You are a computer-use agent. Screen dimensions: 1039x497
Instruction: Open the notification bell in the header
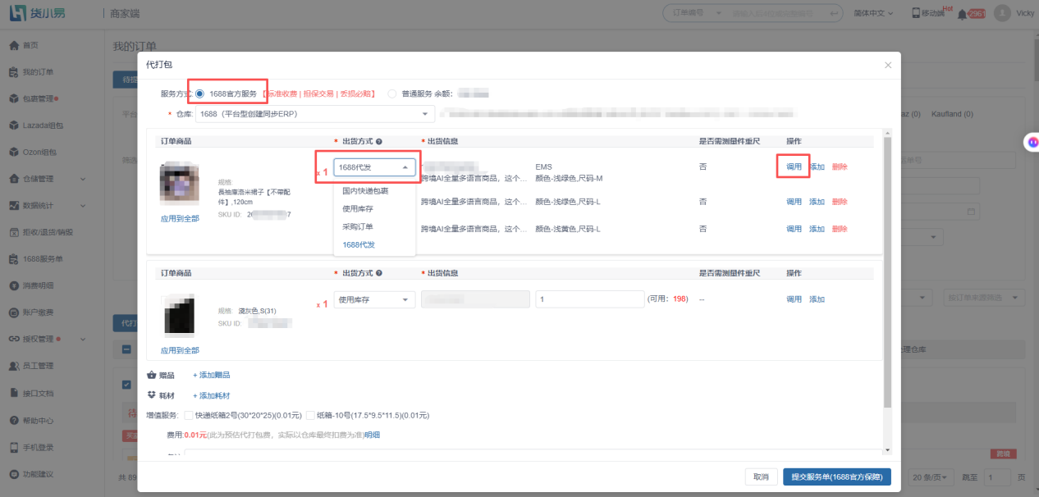click(x=962, y=14)
